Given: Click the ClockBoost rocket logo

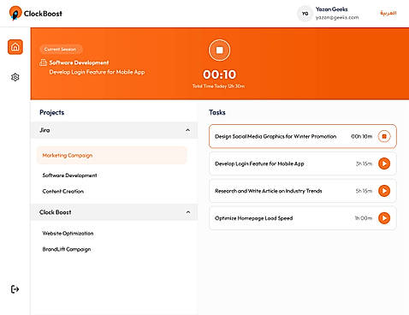Looking at the screenshot, I should [x=15, y=13].
